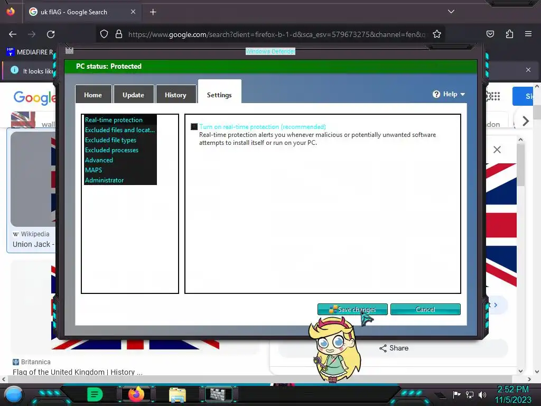
Task: Select Real-time protection in settings list
Action: click(x=114, y=120)
